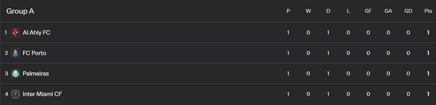
Task: Select rank number 3 for Palmeiras
Action: coord(6,74)
